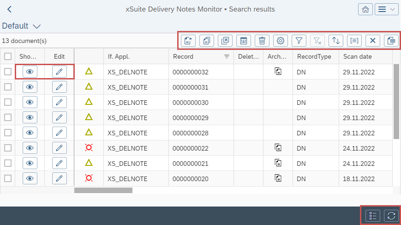Click the remove filter icon

tap(317, 41)
